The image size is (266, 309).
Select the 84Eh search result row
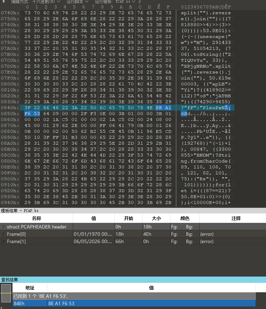pyautogui.click(x=134, y=303)
